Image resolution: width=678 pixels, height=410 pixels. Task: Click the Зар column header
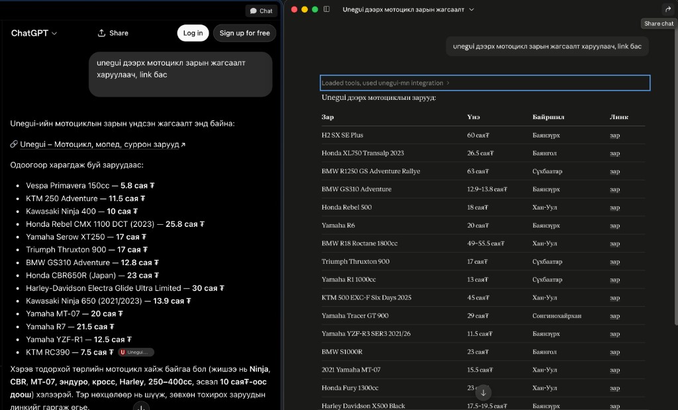(x=327, y=117)
